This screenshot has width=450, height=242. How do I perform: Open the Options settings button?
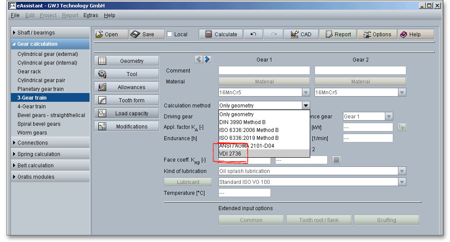(376, 35)
